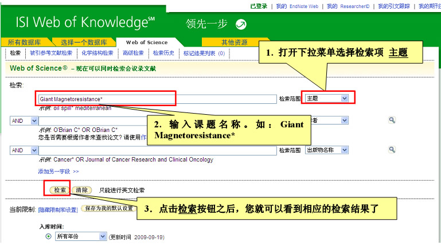The width and height of the screenshot is (441, 249).
Task: Click 隐藏限制和设置 link
Action: pyautogui.click(x=58, y=210)
